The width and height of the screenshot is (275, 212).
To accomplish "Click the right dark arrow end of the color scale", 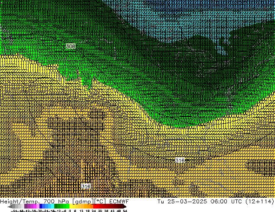I will [x=124, y=206].
